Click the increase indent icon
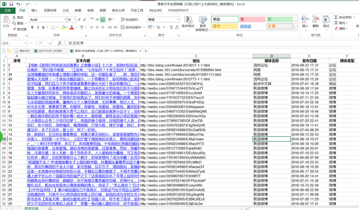The image size is (359, 210). (115, 27)
